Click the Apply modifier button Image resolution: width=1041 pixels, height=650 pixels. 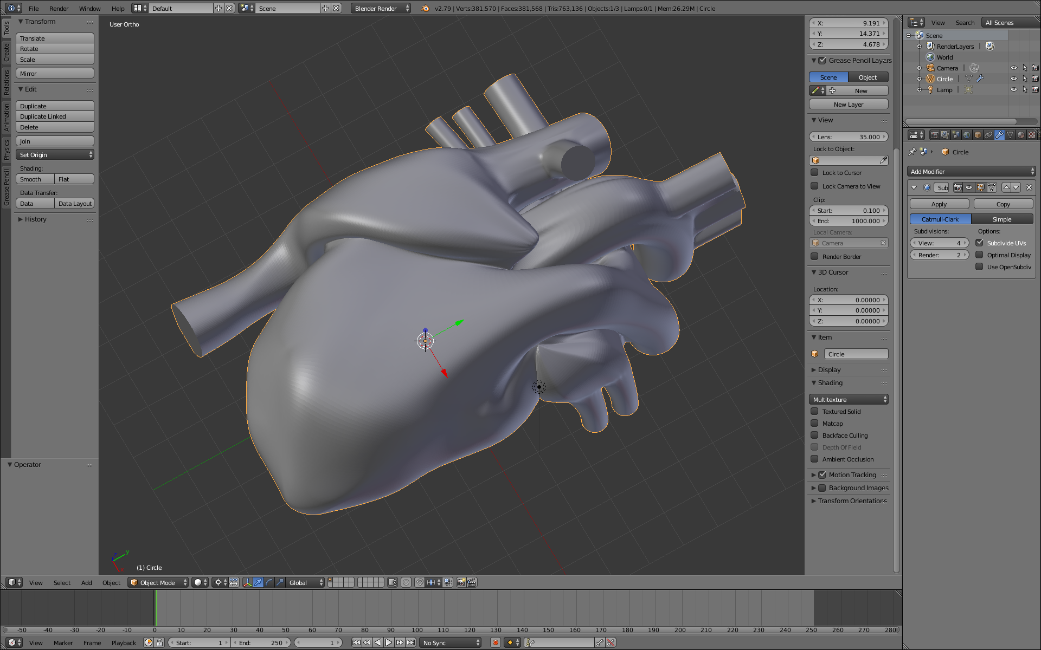(x=939, y=204)
